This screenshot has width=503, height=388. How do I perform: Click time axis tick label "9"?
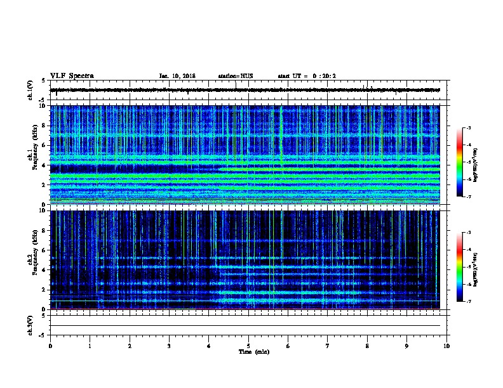(x=406, y=346)
